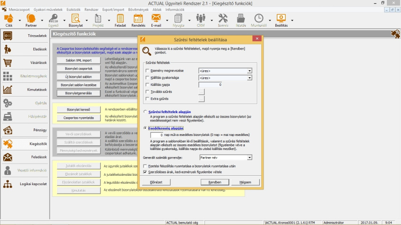This screenshot has width=401, height=225.
Task: Expand the Generált számlák sorrendje dropdown
Action: 250,158
